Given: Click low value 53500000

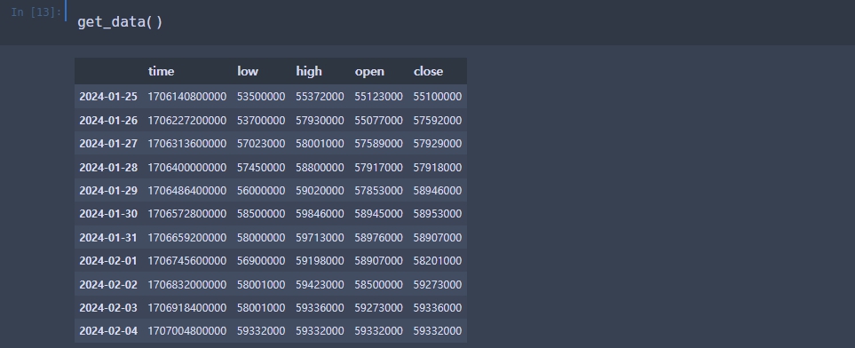Looking at the screenshot, I should (261, 97).
